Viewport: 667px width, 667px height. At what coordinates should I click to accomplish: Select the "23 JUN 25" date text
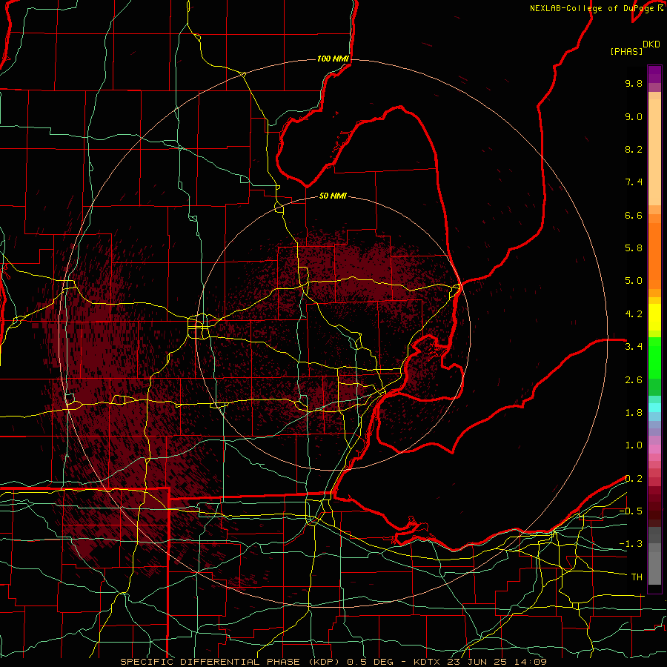(477, 662)
